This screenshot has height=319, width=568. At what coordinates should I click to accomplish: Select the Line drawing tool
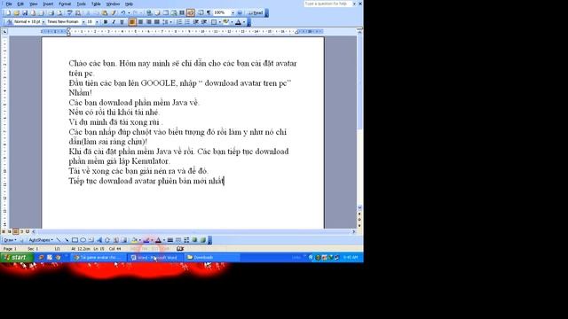point(59,240)
